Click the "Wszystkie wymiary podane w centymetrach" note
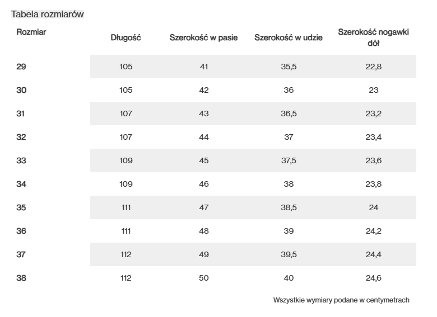Image resolution: width=437 pixels, height=317 pixels. [341, 300]
